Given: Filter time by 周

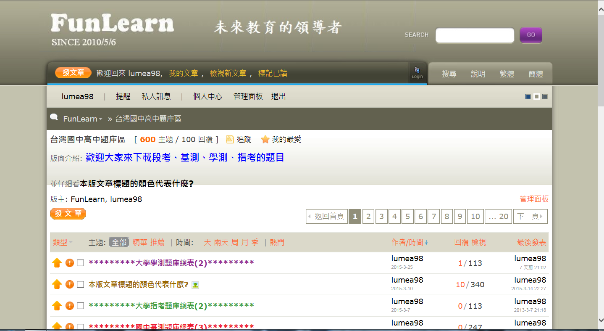Looking at the screenshot, I should point(235,242).
